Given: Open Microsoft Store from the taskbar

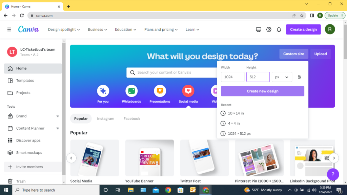Looking at the screenshot, I should point(180,190).
